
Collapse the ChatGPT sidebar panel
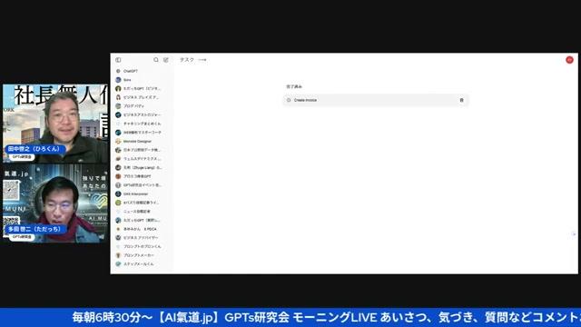tap(118, 60)
